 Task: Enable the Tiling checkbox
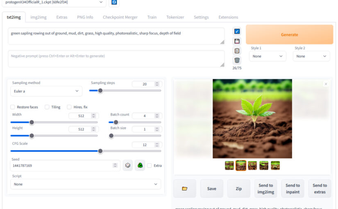click(47, 107)
